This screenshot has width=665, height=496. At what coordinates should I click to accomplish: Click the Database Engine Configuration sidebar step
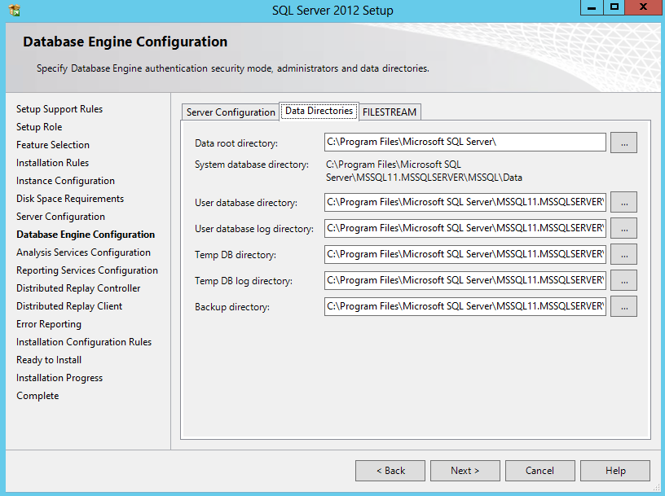pos(86,235)
